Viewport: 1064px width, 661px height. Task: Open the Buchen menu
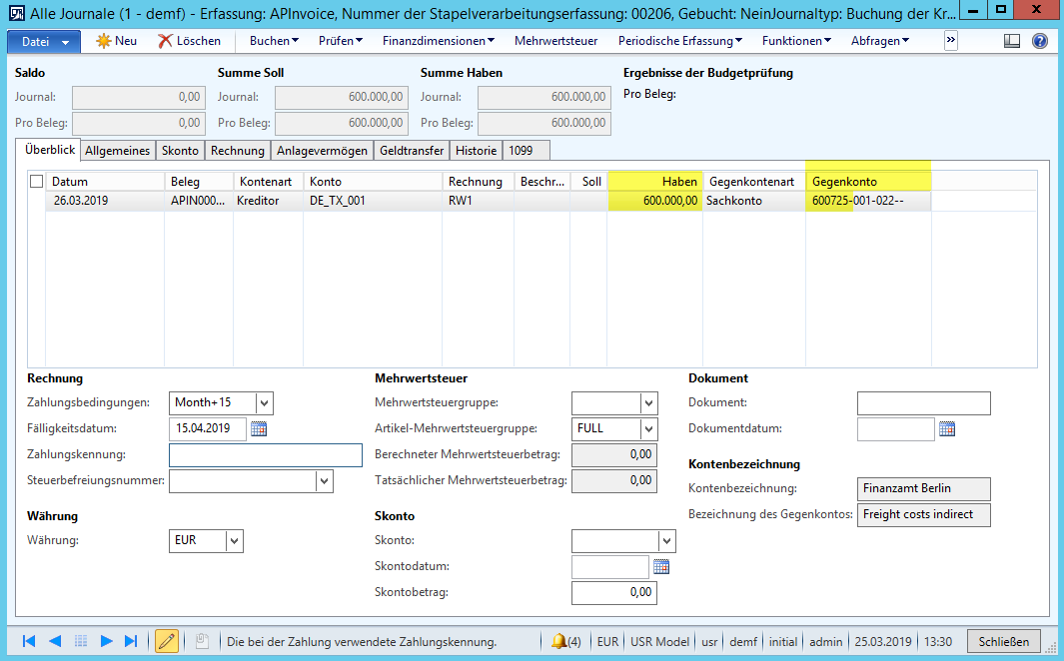click(x=274, y=41)
